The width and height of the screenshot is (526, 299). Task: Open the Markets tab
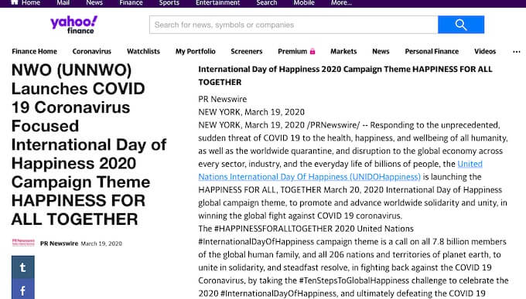343,51
